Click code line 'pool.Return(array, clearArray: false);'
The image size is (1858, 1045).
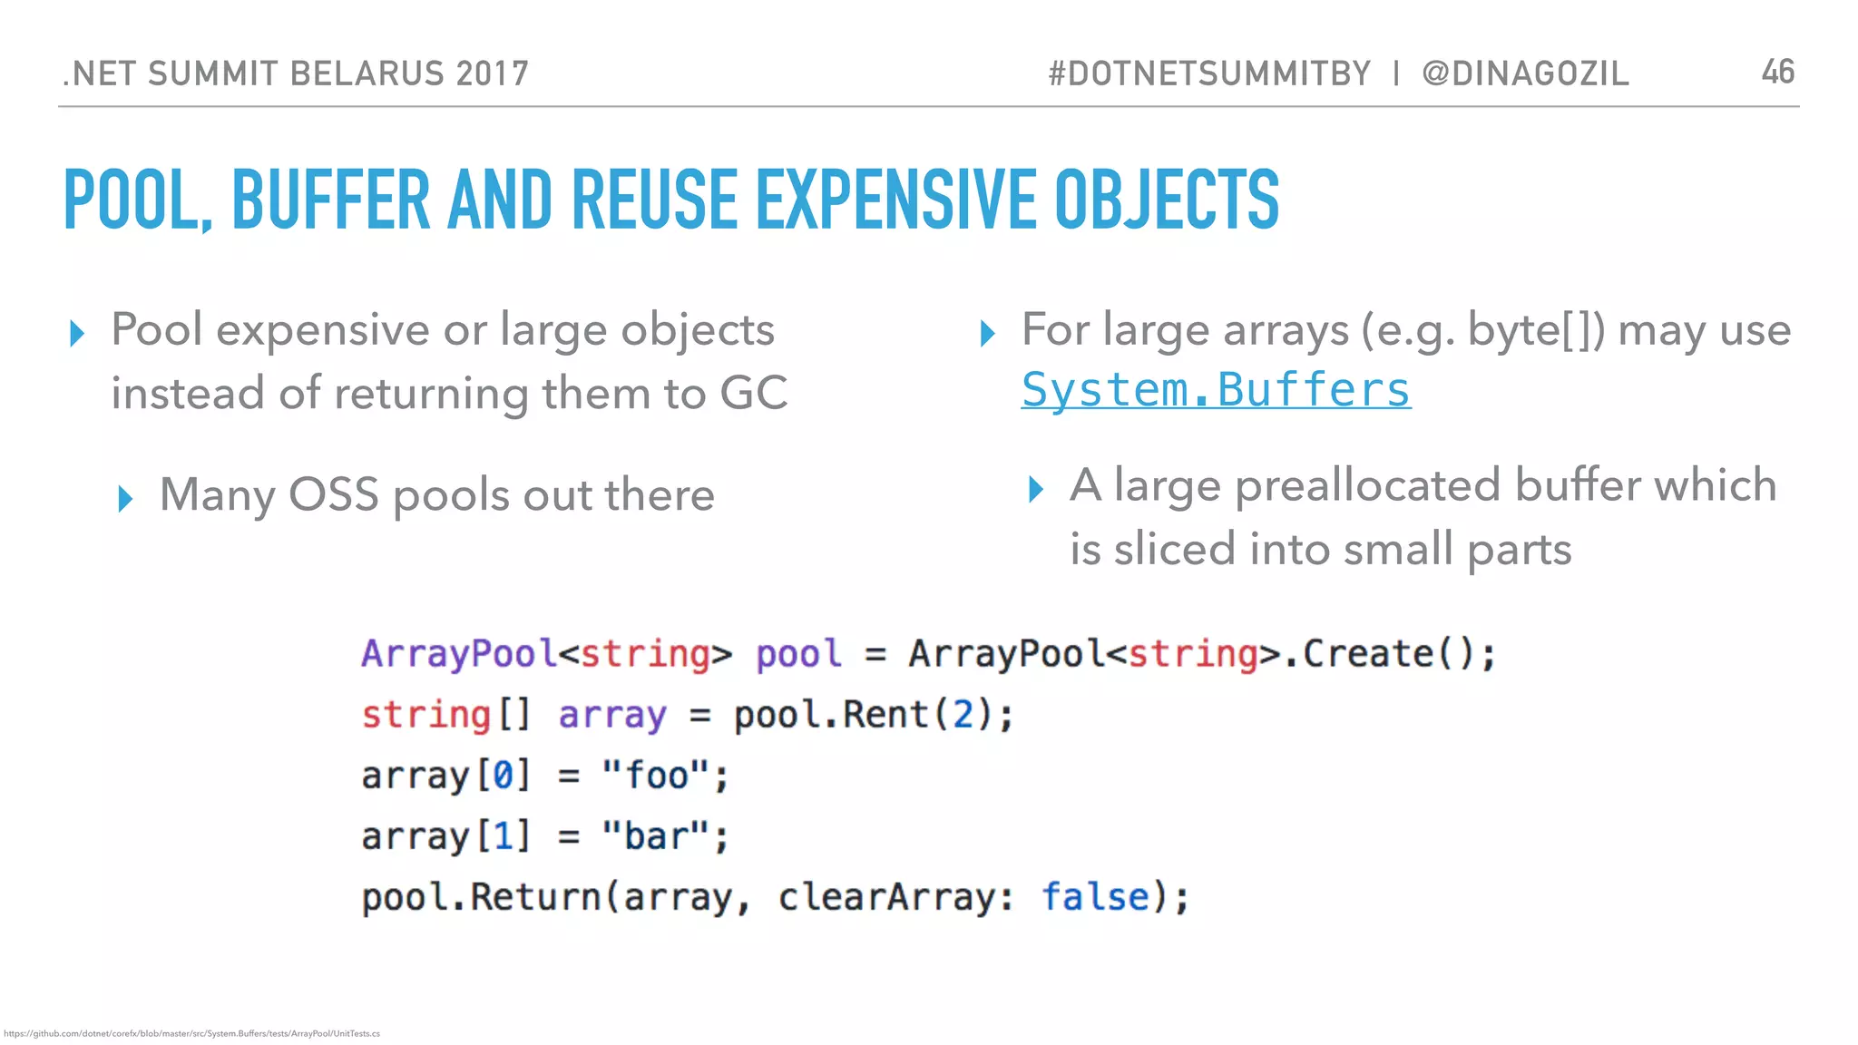tap(775, 897)
